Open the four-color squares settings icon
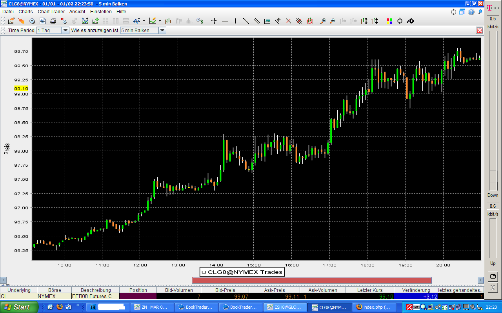 point(389,21)
